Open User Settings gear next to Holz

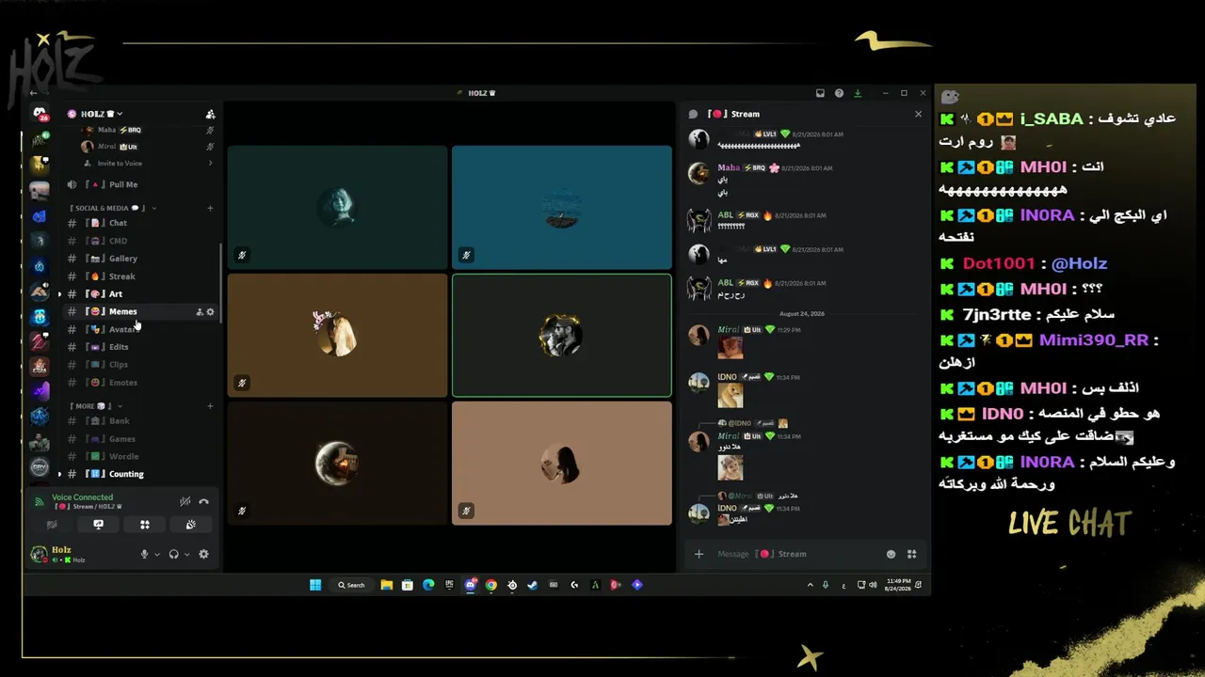coord(203,555)
